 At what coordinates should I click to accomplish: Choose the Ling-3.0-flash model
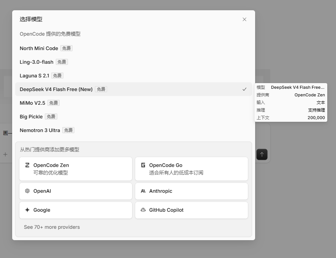click(133, 62)
